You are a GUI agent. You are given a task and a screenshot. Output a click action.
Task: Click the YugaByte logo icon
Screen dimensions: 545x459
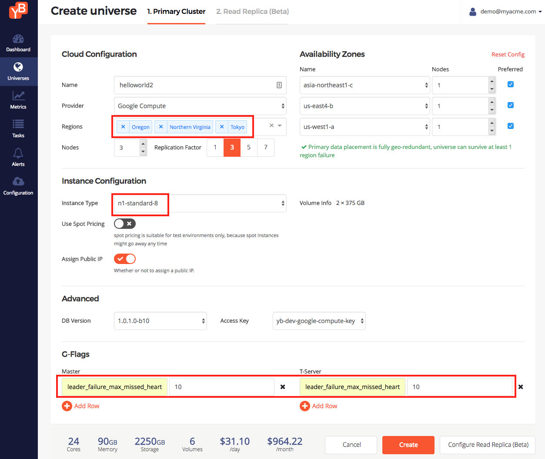coord(18,10)
